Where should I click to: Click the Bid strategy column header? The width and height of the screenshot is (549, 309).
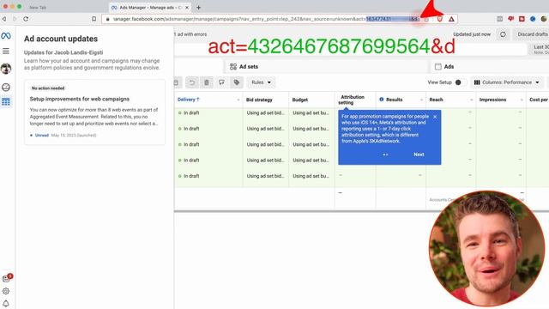(x=259, y=100)
